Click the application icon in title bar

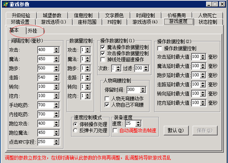[x=5, y=4]
